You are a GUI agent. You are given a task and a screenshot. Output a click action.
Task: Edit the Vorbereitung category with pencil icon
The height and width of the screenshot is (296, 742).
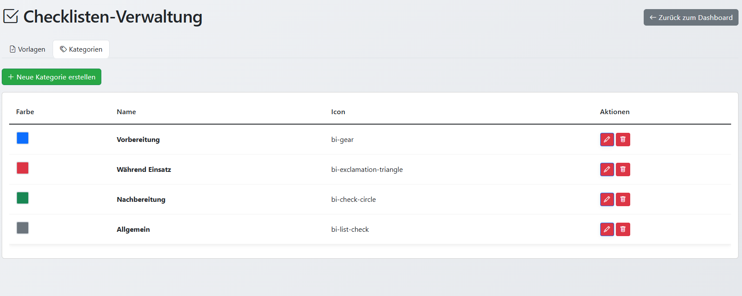(x=607, y=139)
